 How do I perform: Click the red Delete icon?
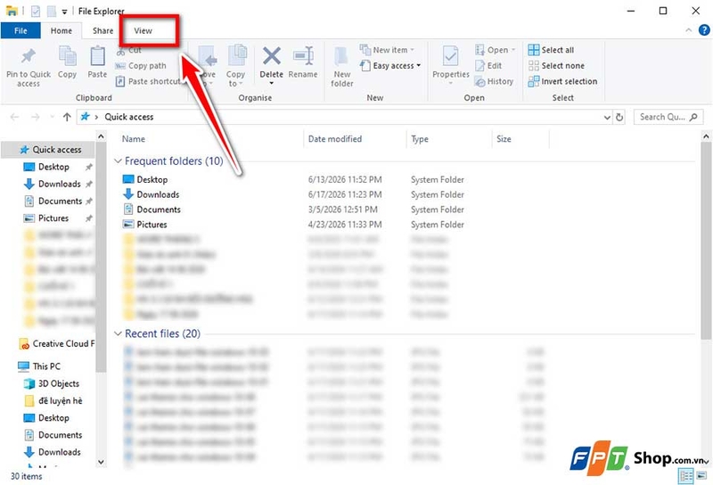click(272, 56)
